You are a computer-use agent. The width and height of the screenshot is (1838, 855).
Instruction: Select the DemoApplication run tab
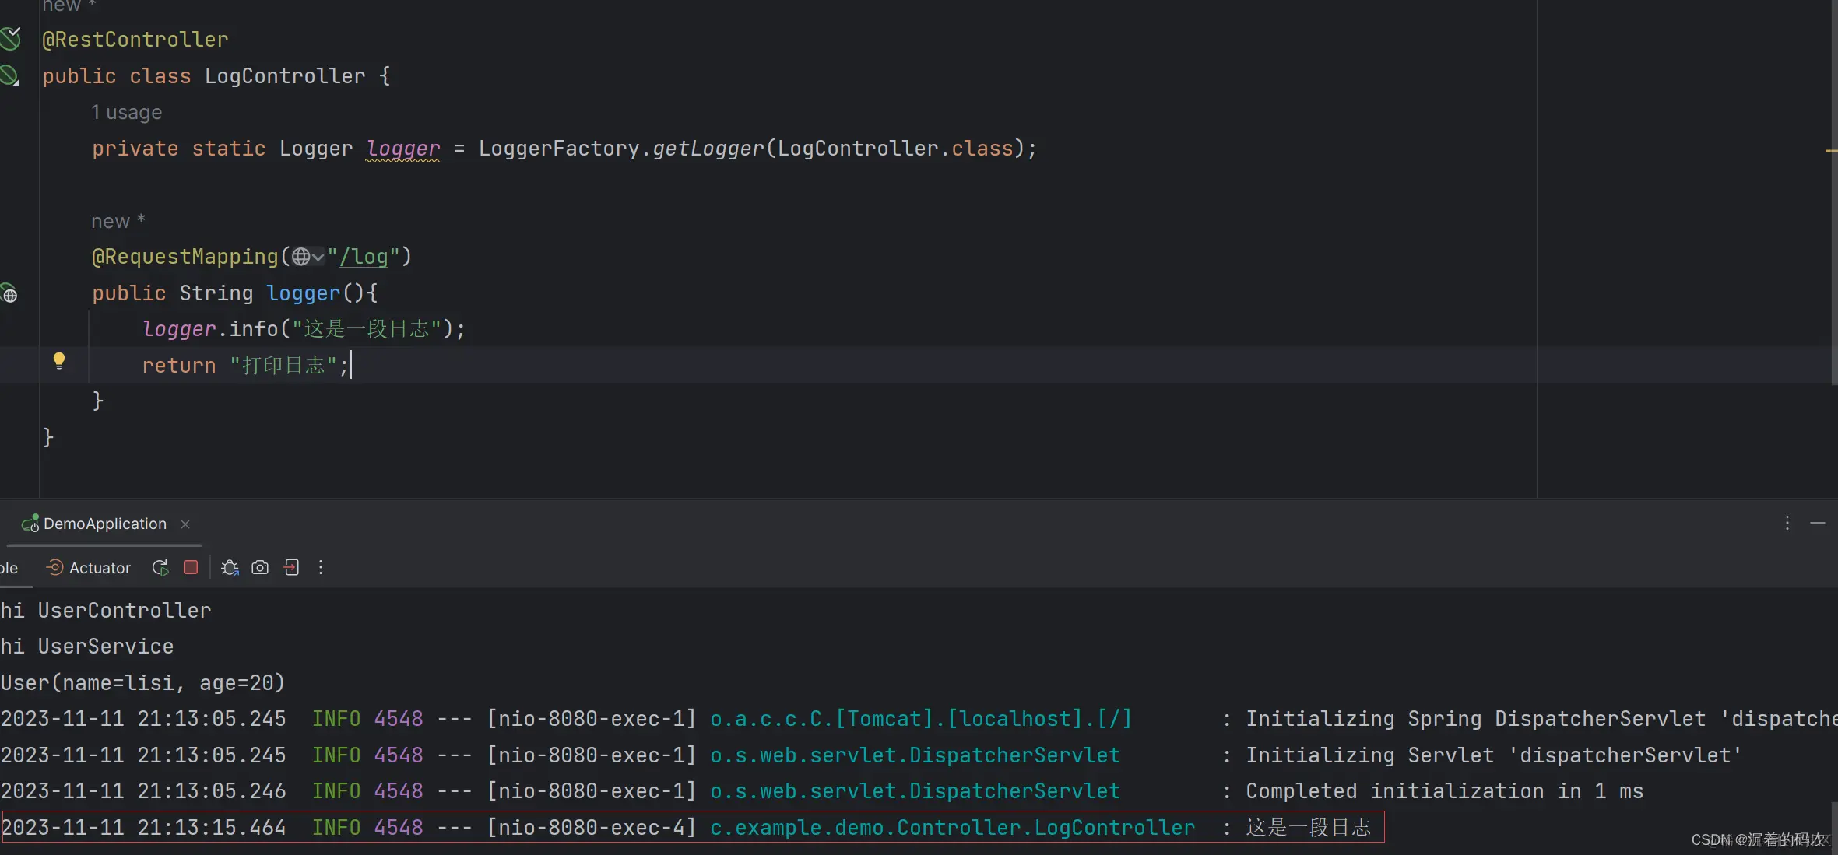(x=104, y=524)
